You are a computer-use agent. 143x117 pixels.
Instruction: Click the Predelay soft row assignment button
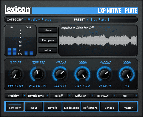tap(13, 96)
